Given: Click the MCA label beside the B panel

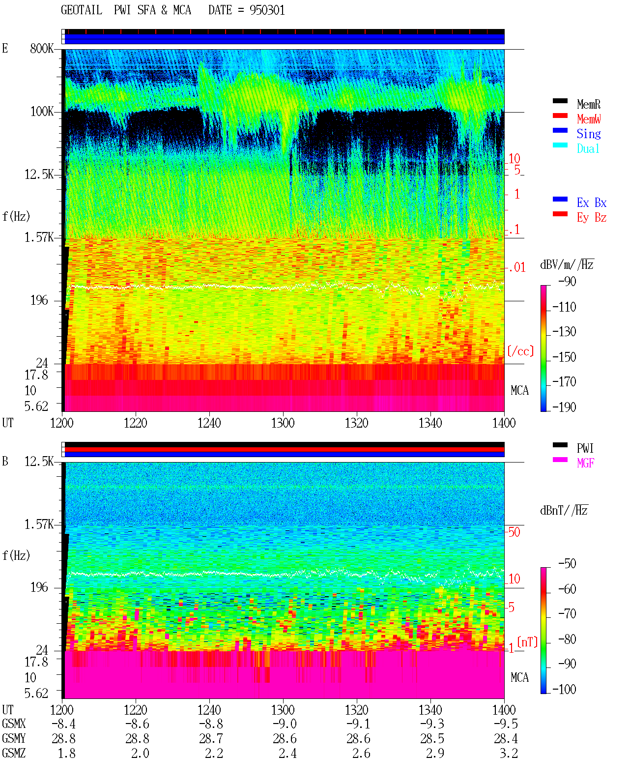Looking at the screenshot, I should [519, 678].
